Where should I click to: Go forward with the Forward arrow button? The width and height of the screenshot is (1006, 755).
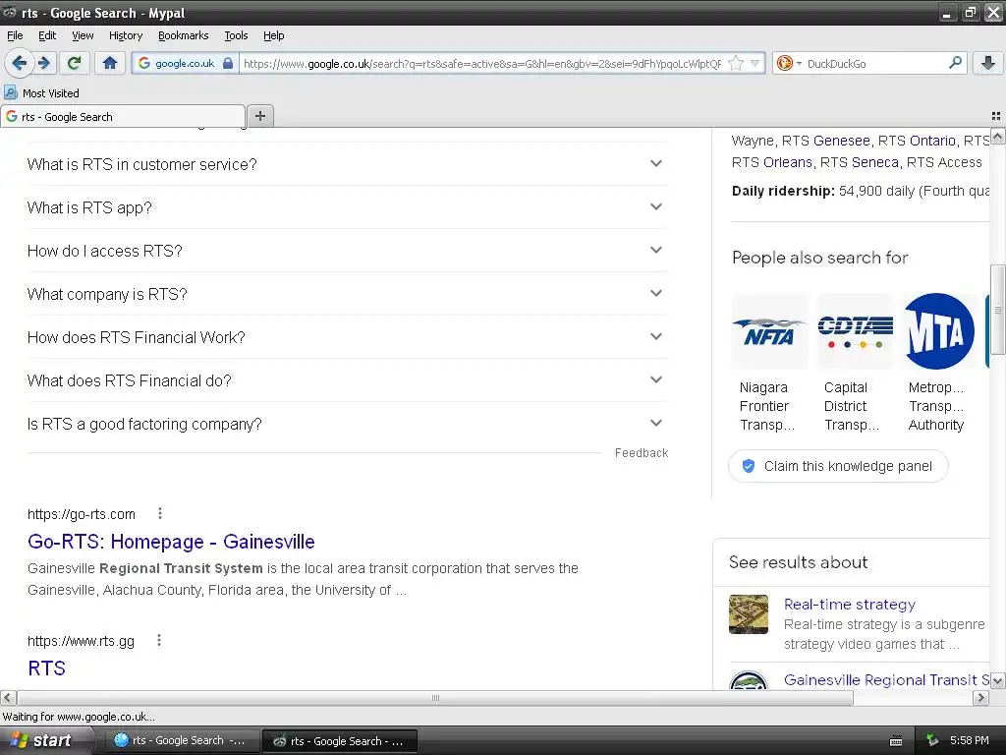[44, 63]
